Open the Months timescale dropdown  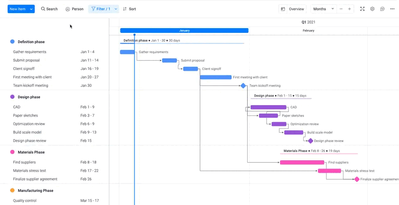[x=324, y=9]
